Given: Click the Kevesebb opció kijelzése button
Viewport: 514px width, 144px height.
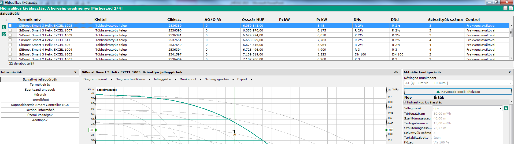Looking at the screenshot, I should [x=458, y=91].
